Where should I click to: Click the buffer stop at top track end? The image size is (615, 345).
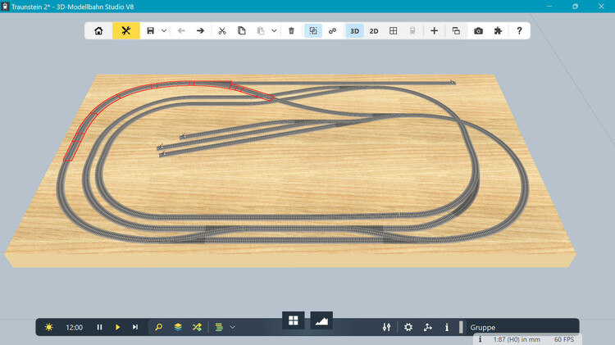[x=452, y=82]
